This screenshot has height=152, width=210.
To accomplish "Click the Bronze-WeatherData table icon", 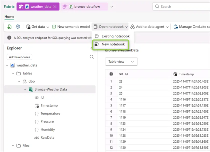I will pos(31,89).
